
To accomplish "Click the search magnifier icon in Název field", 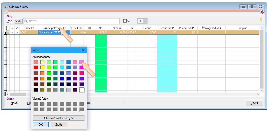I will [26, 21].
